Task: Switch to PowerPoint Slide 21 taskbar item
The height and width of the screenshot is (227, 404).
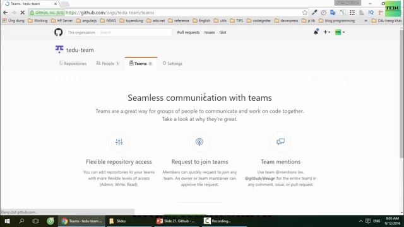Action: [177, 221]
